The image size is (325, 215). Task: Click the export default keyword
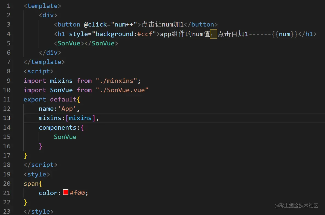50,99
